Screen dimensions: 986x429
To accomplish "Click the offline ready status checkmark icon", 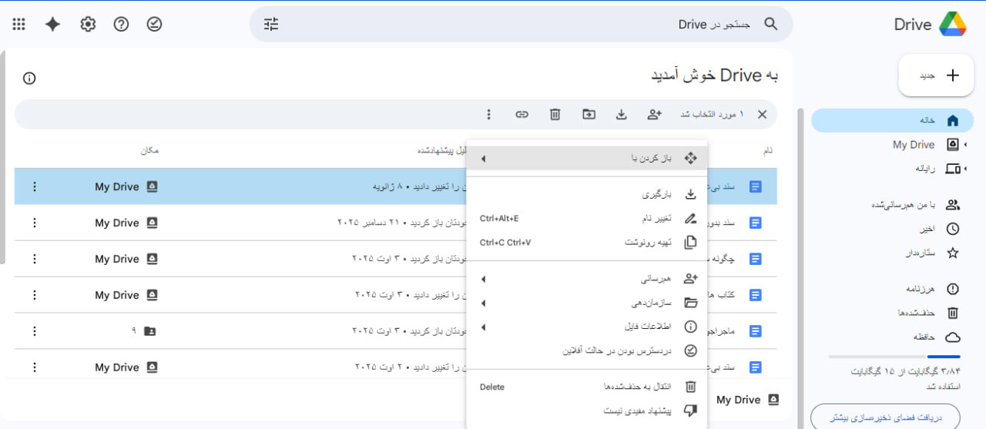I will pos(155,25).
